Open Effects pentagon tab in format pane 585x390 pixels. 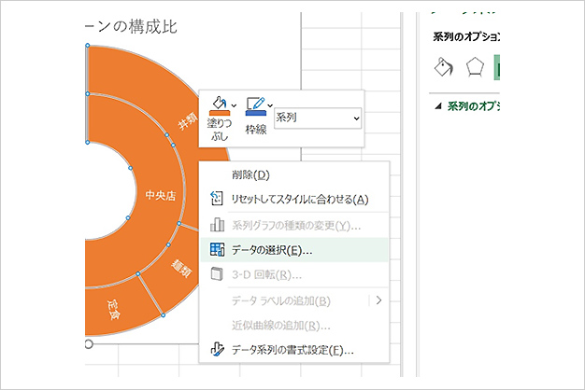[x=475, y=67]
